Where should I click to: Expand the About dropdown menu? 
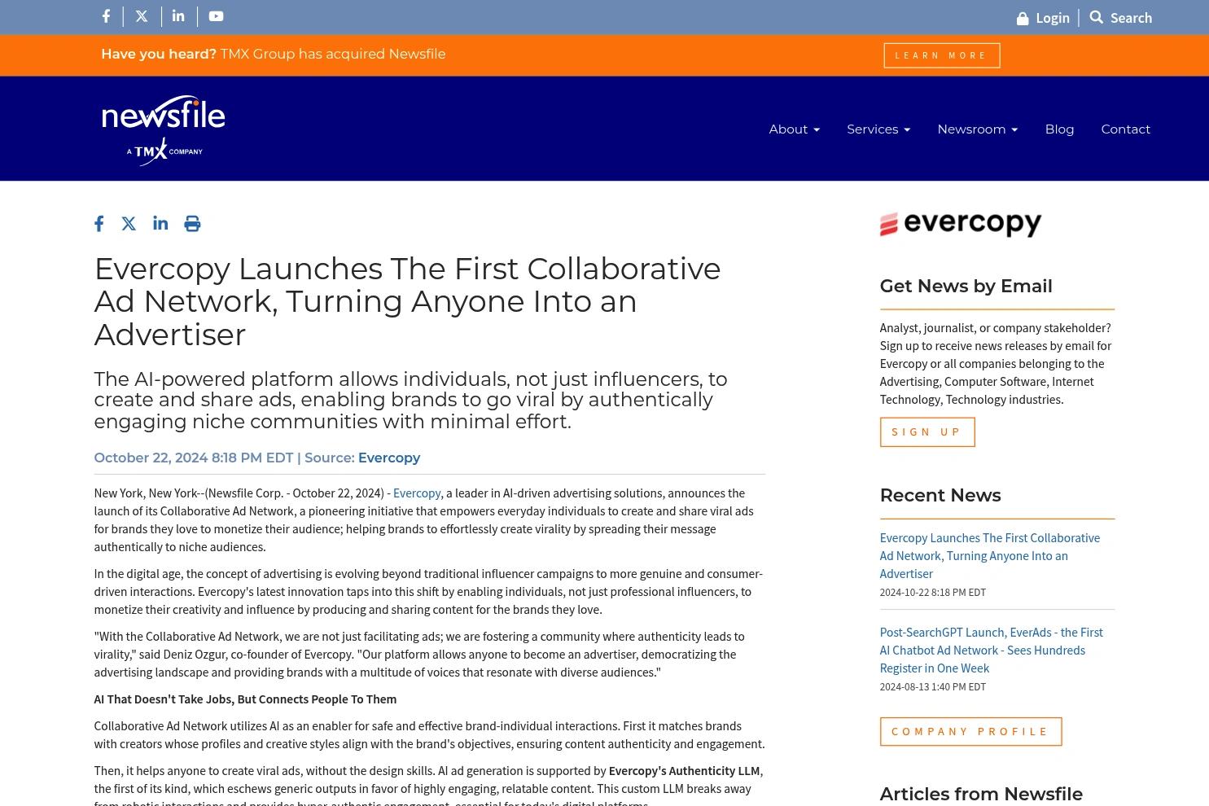794,129
